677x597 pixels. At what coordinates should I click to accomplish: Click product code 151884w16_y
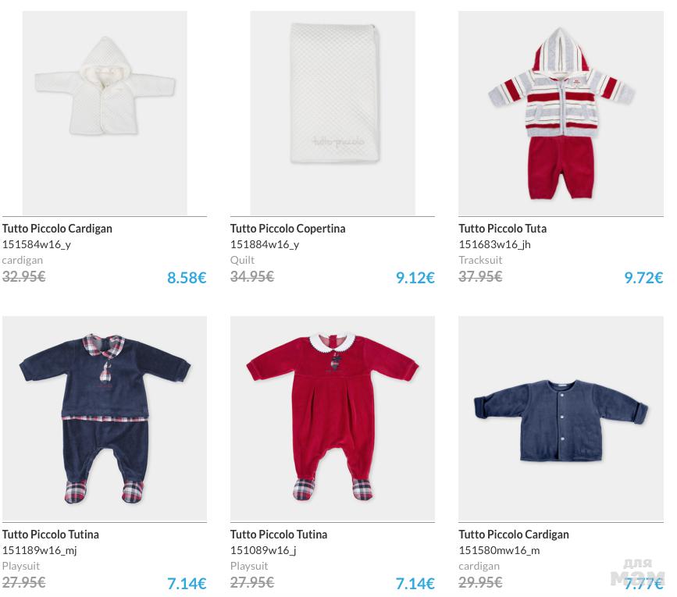[x=265, y=244]
